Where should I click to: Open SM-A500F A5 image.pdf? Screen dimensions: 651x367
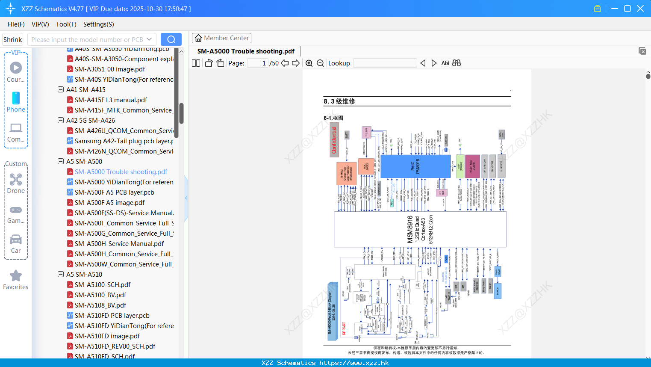tap(106, 203)
